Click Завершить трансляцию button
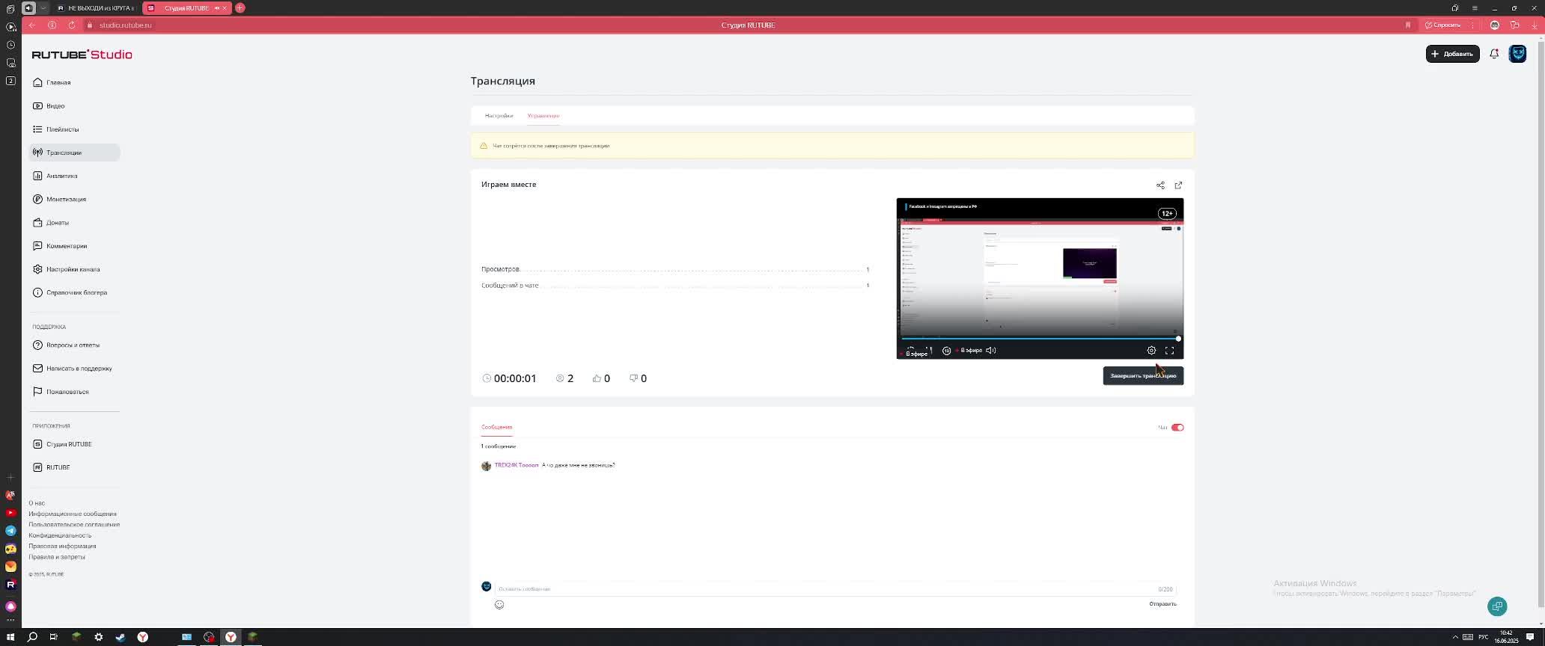Viewport: 1545px width, 646px height. click(x=1143, y=375)
